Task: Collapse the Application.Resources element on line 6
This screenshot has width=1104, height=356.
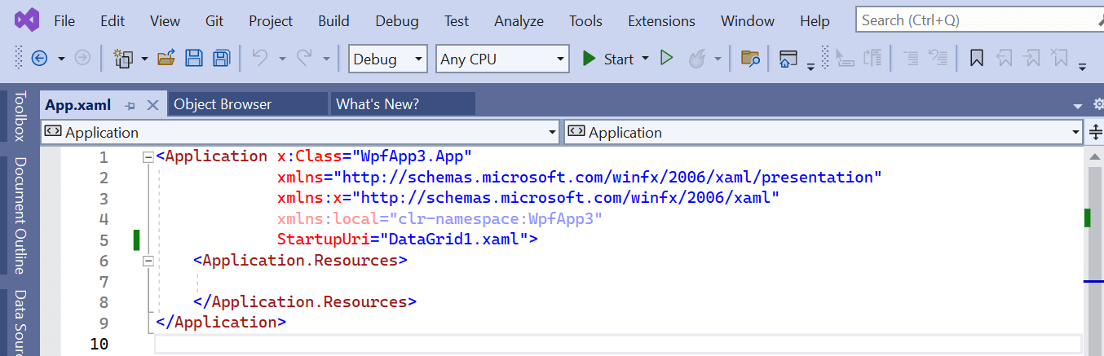Action: [x=148, y=261]
